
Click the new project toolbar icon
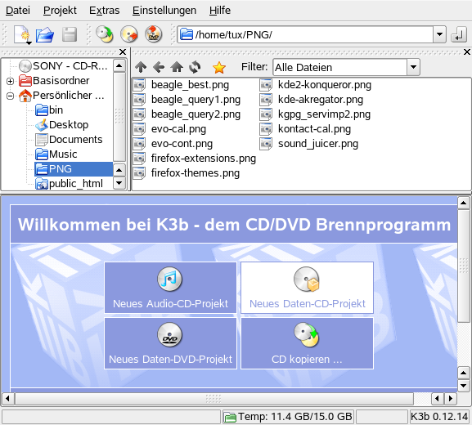pos(21,34)
